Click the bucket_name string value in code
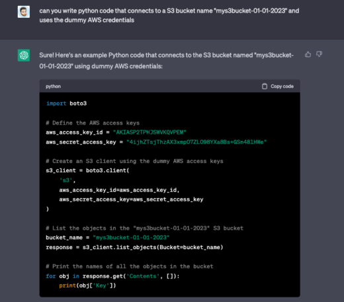344x302 pixels. (x=131, y=238)
